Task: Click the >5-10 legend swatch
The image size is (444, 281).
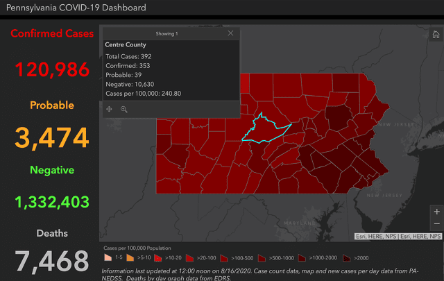Action: 130,258
